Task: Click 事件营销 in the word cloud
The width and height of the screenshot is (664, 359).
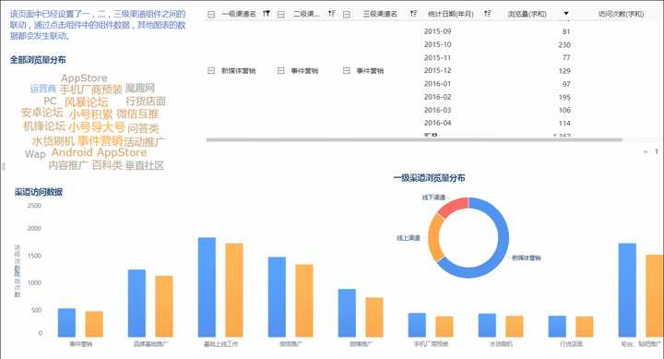Action: point(100,140)
